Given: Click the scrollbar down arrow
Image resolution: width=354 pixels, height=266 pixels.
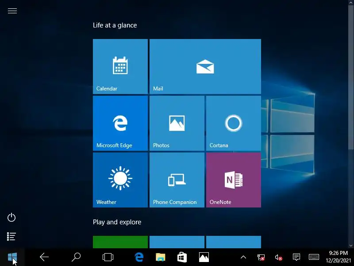Looking at the screenshot, I should (351, 246).
